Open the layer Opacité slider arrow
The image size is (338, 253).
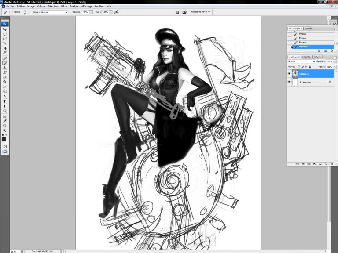coord(334,61)
